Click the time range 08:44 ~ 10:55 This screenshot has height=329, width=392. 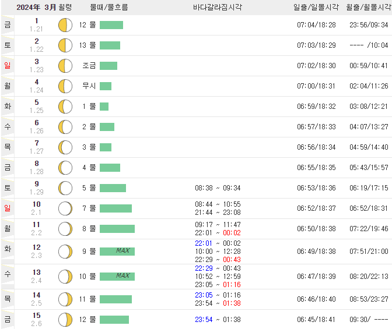click(x=218, y=204)
